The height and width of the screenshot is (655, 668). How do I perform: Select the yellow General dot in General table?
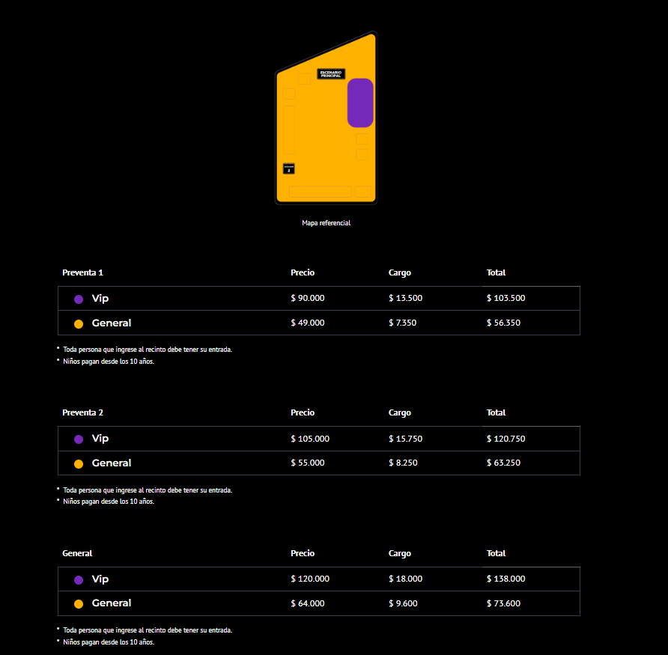pos(78,603)
